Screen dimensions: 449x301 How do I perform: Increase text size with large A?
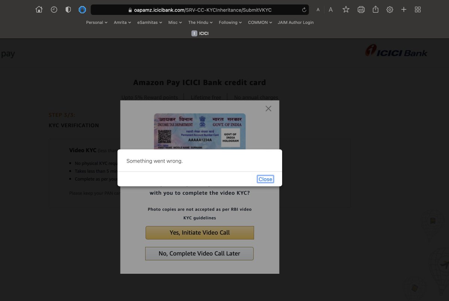coord(331,10)
